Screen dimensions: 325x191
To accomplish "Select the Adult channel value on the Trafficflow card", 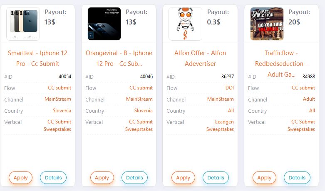I will 309,99.
